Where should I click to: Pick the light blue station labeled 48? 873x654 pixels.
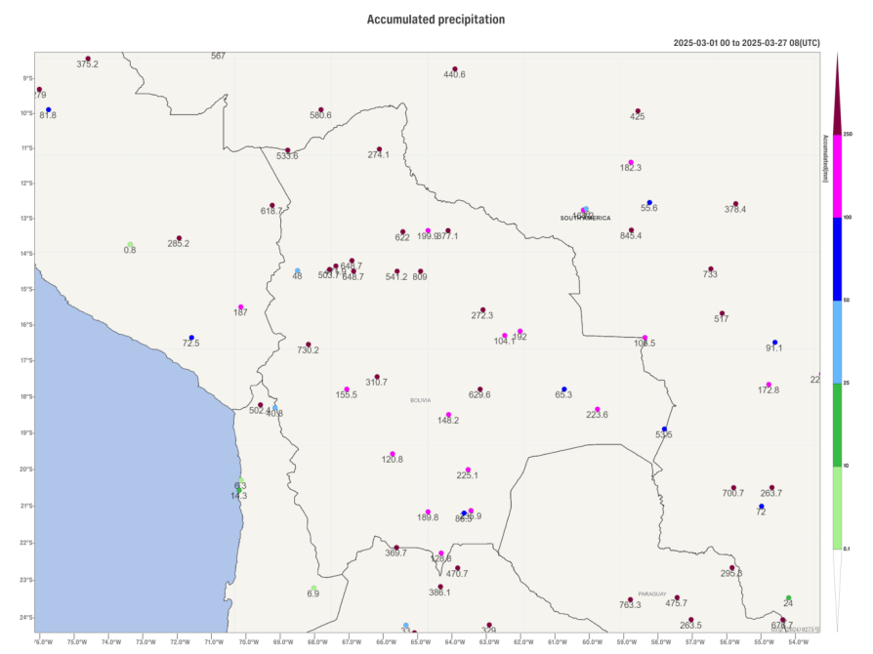[298, 271]
